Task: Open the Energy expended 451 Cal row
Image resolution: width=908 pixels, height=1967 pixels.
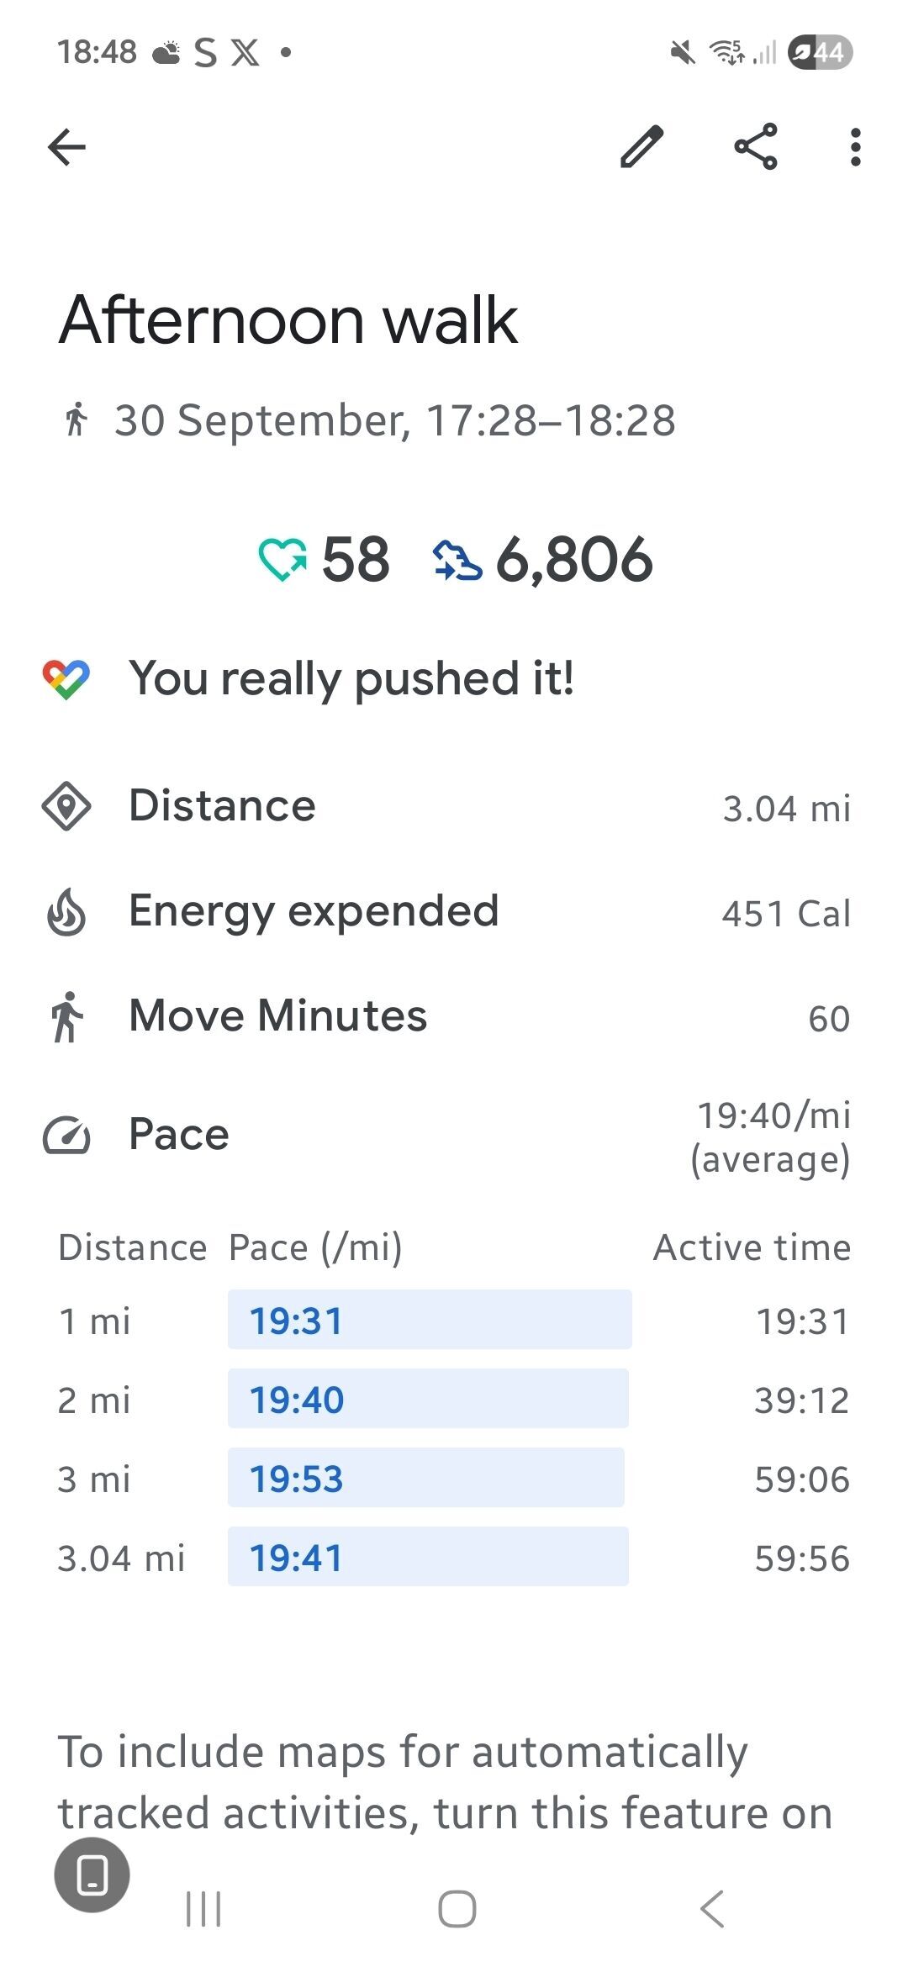Action: (x=454, y=912)
